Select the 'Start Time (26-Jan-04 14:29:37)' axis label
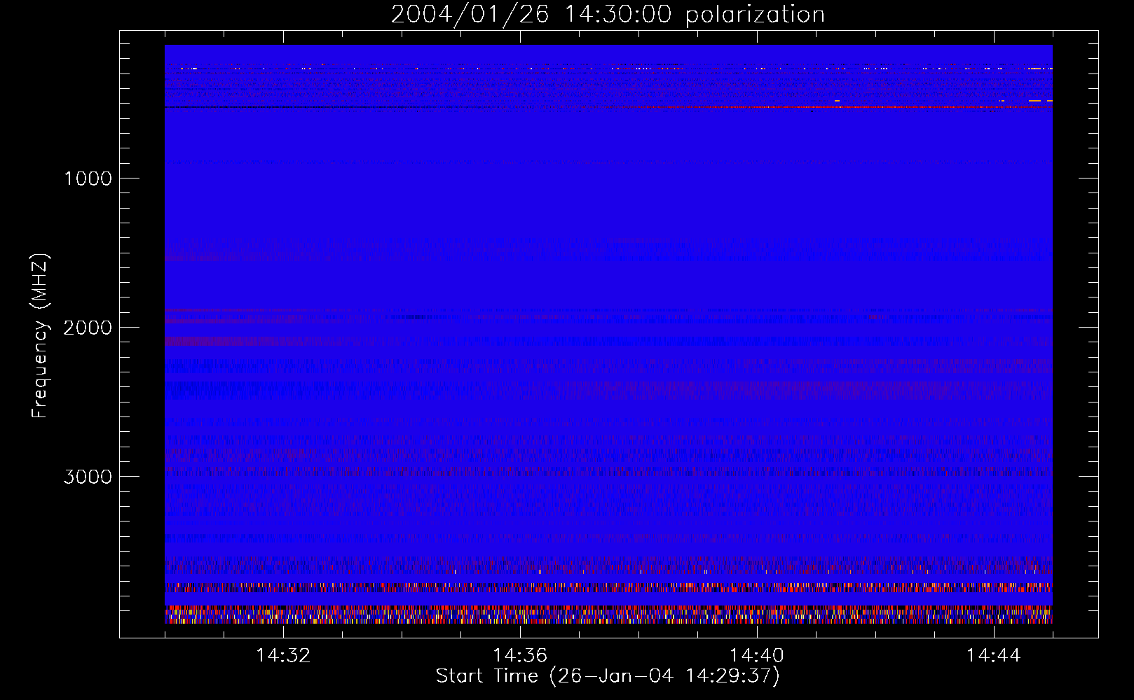This screenshot has width=1134, height=700. click(608, 676)
